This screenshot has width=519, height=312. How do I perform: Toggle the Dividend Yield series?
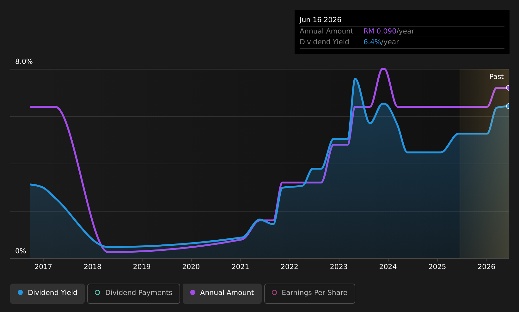(x=47, y=293)
